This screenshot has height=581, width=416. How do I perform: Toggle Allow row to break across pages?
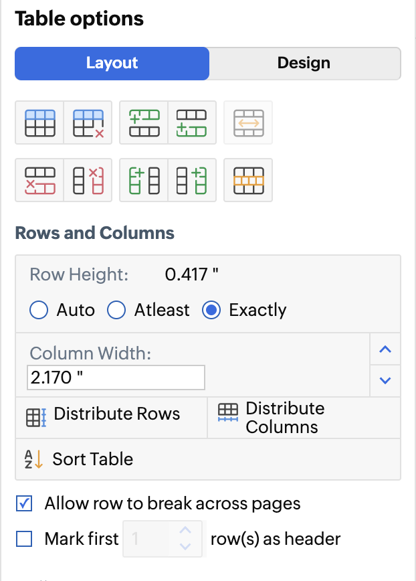24,504
